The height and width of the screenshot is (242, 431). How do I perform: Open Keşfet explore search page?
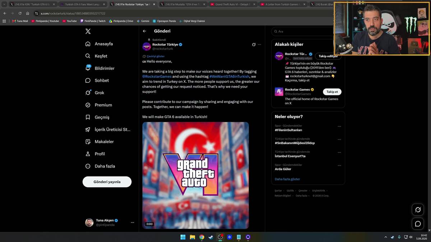click(x=96, y=56)
